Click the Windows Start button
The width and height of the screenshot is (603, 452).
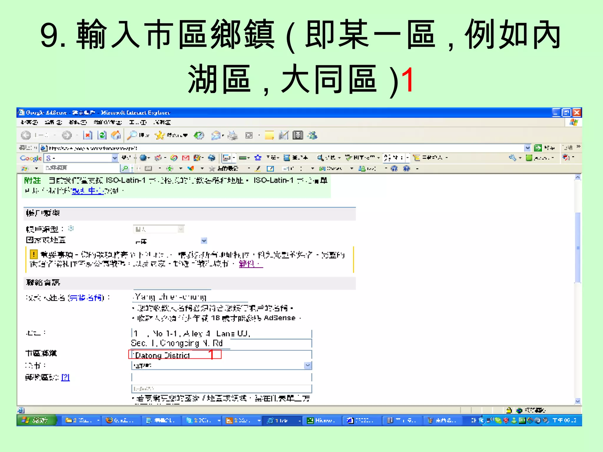click(37, 420)
